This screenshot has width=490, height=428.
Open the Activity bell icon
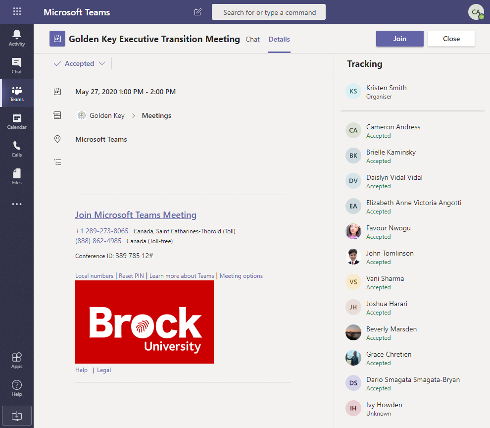point(17,38)
